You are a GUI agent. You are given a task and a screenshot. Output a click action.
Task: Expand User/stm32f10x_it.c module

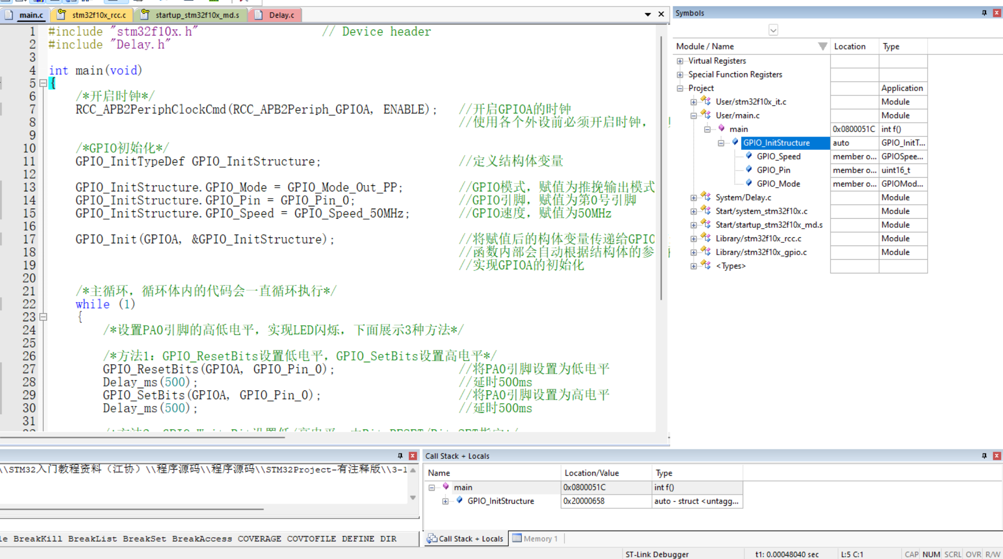[x=694, y=102]
